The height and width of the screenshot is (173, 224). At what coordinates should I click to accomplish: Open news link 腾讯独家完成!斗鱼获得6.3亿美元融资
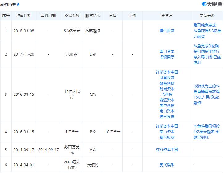pos(207,31)
